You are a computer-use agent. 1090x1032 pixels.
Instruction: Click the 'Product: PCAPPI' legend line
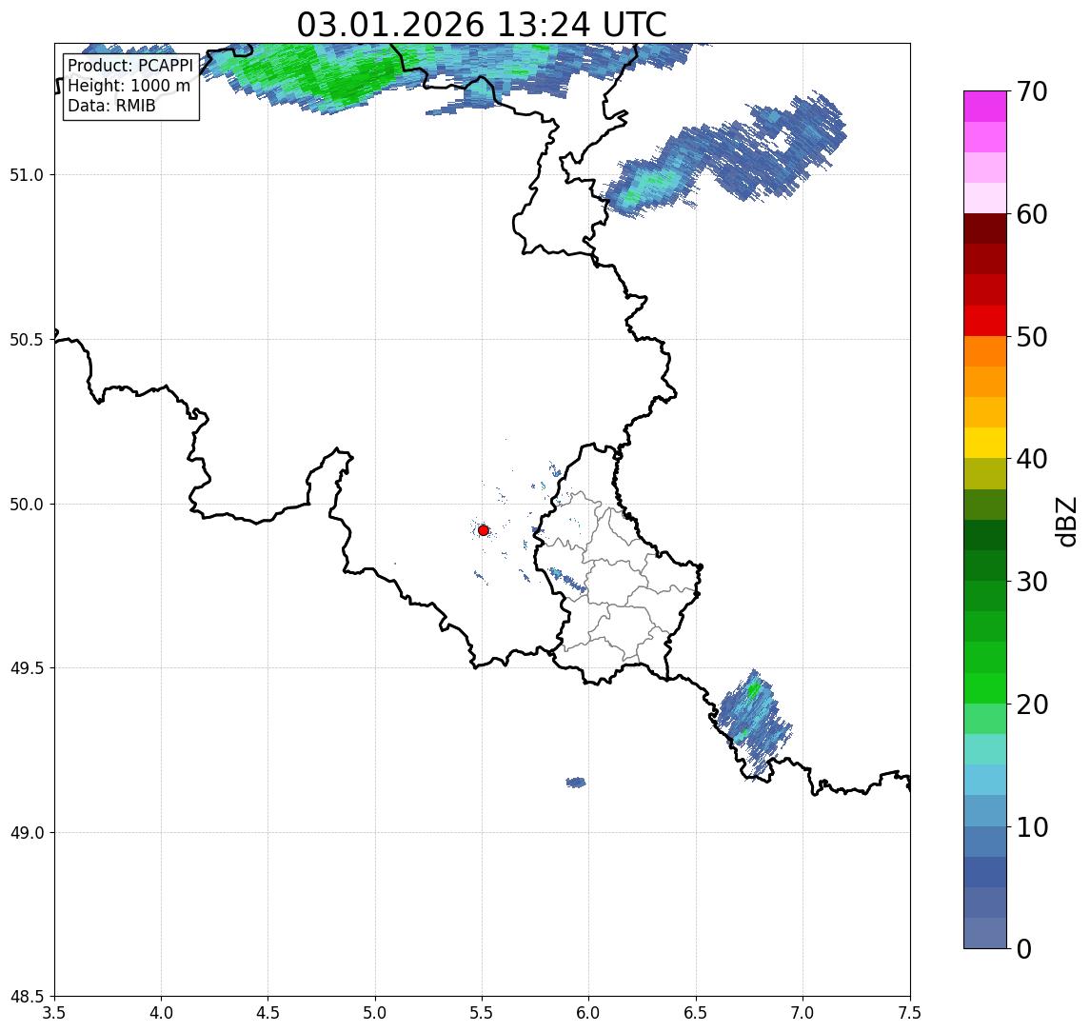click(x=130, y=66)
